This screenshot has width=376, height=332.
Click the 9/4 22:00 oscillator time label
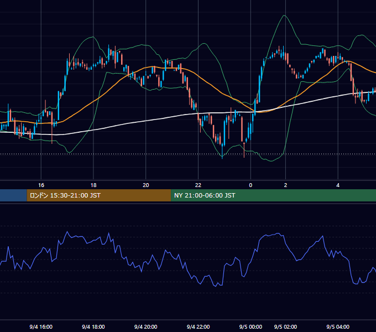click(199, 326)
